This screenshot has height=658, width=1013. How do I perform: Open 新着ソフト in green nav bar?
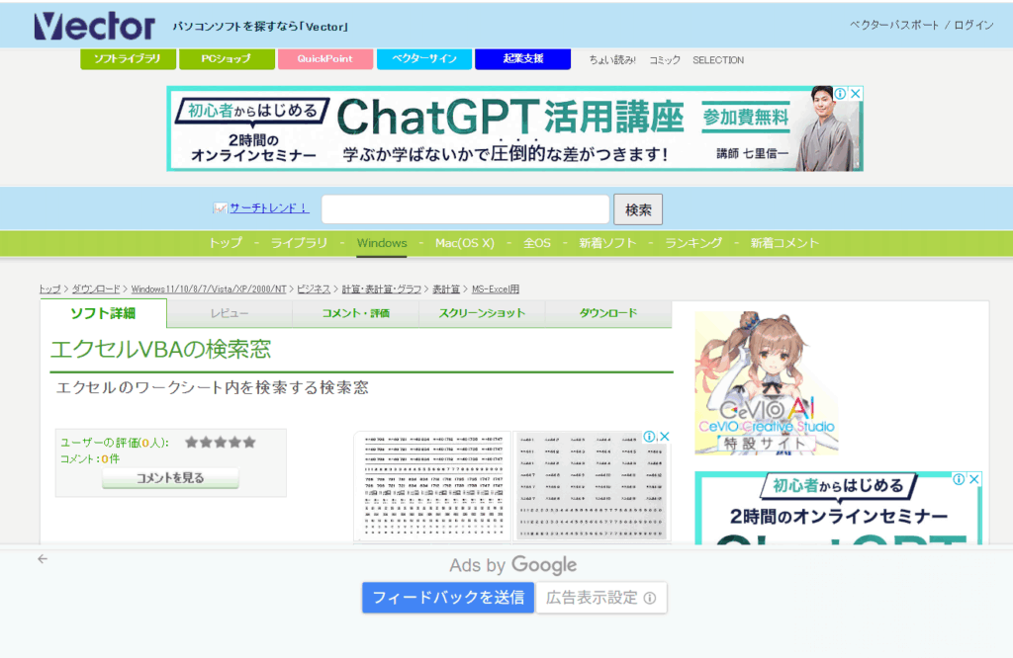pos(608,243)
